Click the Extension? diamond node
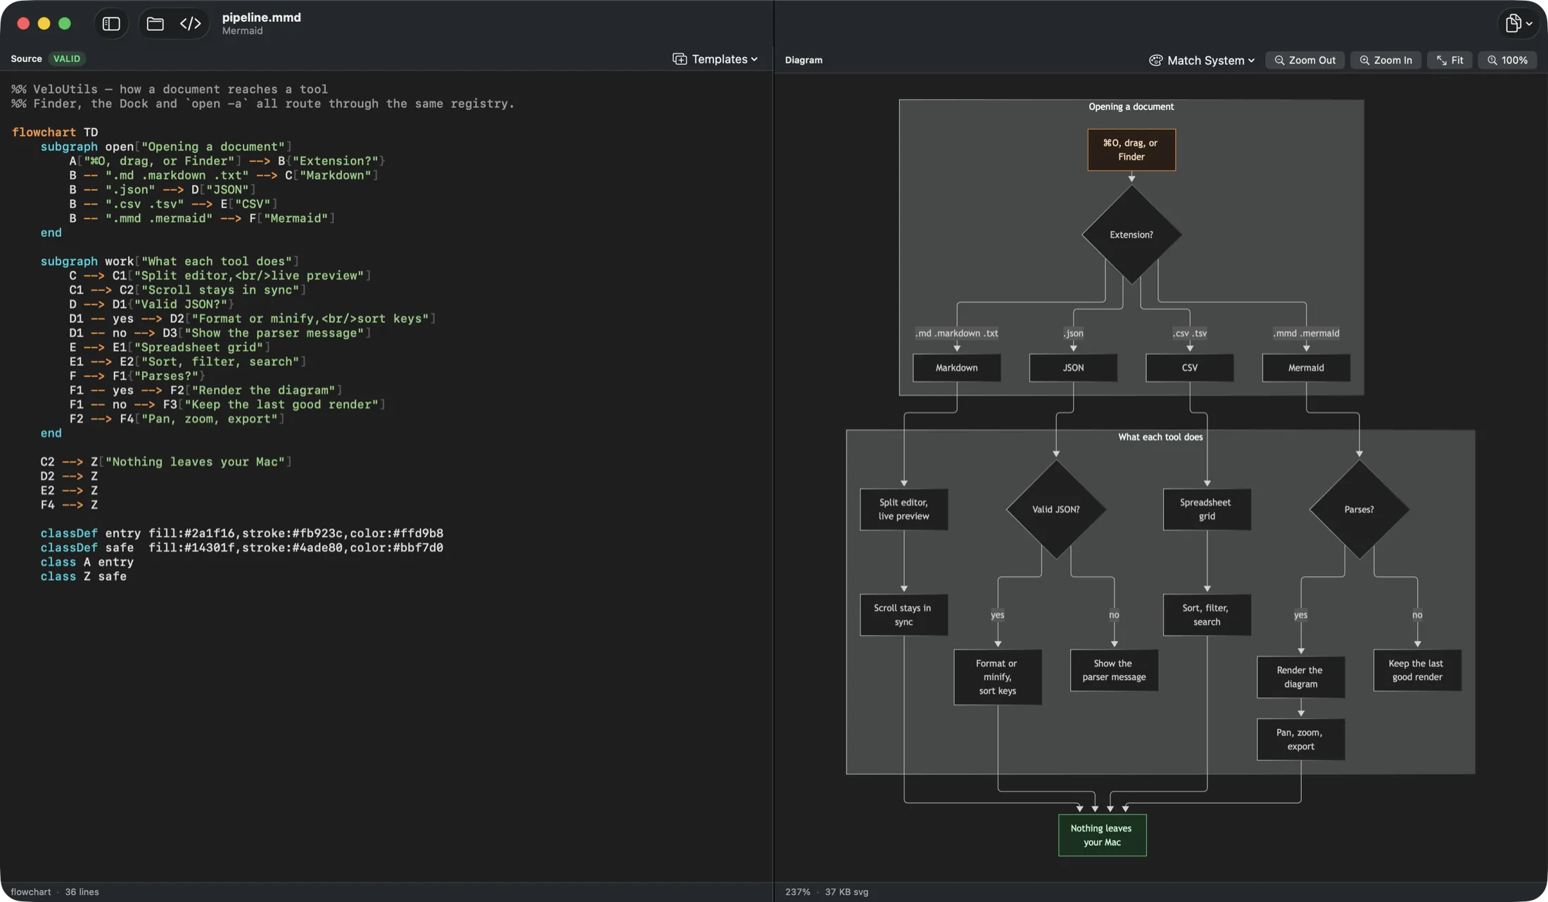 tap(1131, 235)
